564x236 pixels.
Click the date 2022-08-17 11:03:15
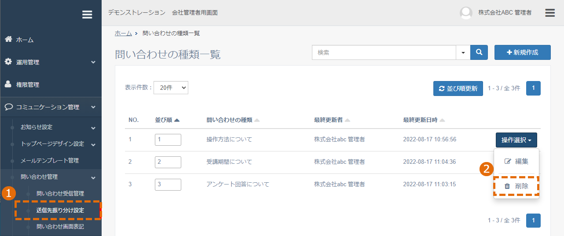[x=429, y=184]
